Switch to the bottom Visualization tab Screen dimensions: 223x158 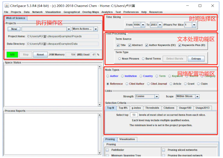click(x=127, y=140)
